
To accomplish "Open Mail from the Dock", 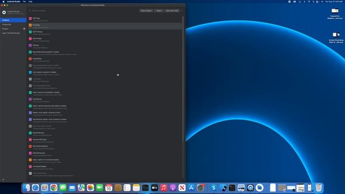I will click(72, 188).
